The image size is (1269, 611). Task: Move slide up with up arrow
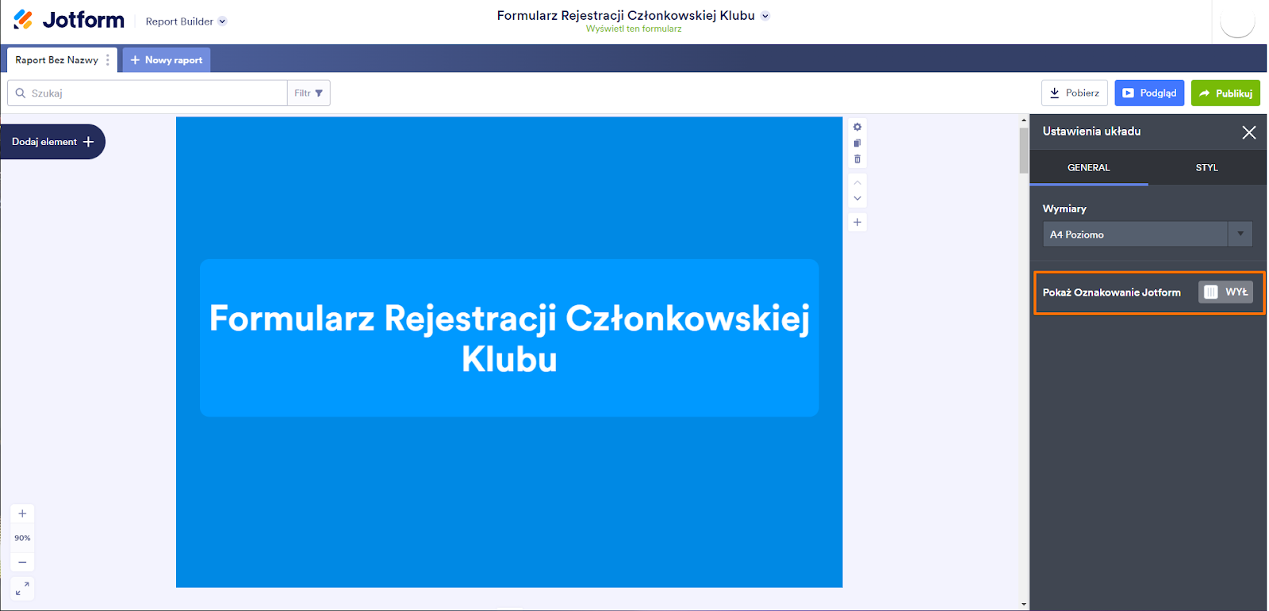(857, 182)
